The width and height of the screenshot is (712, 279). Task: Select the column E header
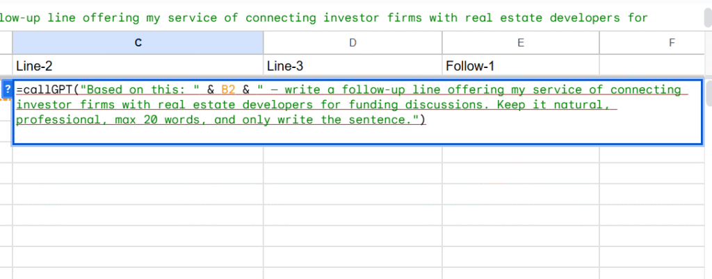click(521, 42)
